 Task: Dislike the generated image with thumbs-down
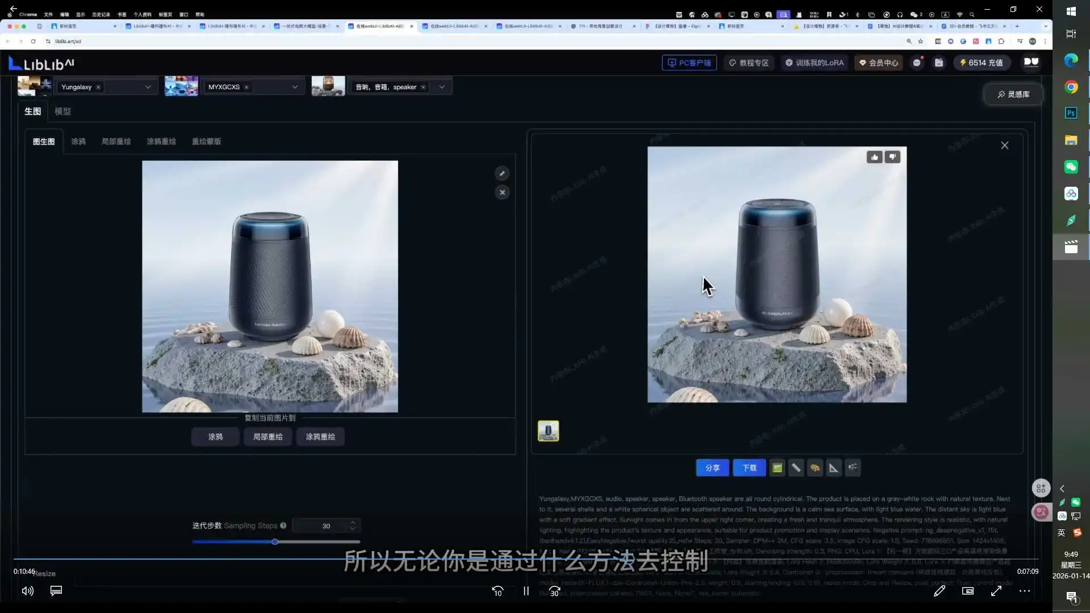point(892,157)
